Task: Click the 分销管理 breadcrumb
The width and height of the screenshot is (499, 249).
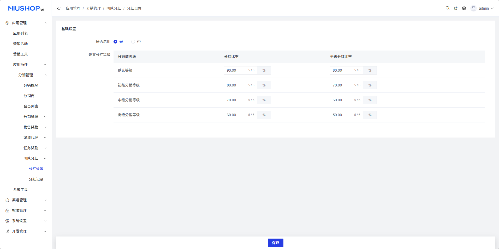Action: [93, 8]
